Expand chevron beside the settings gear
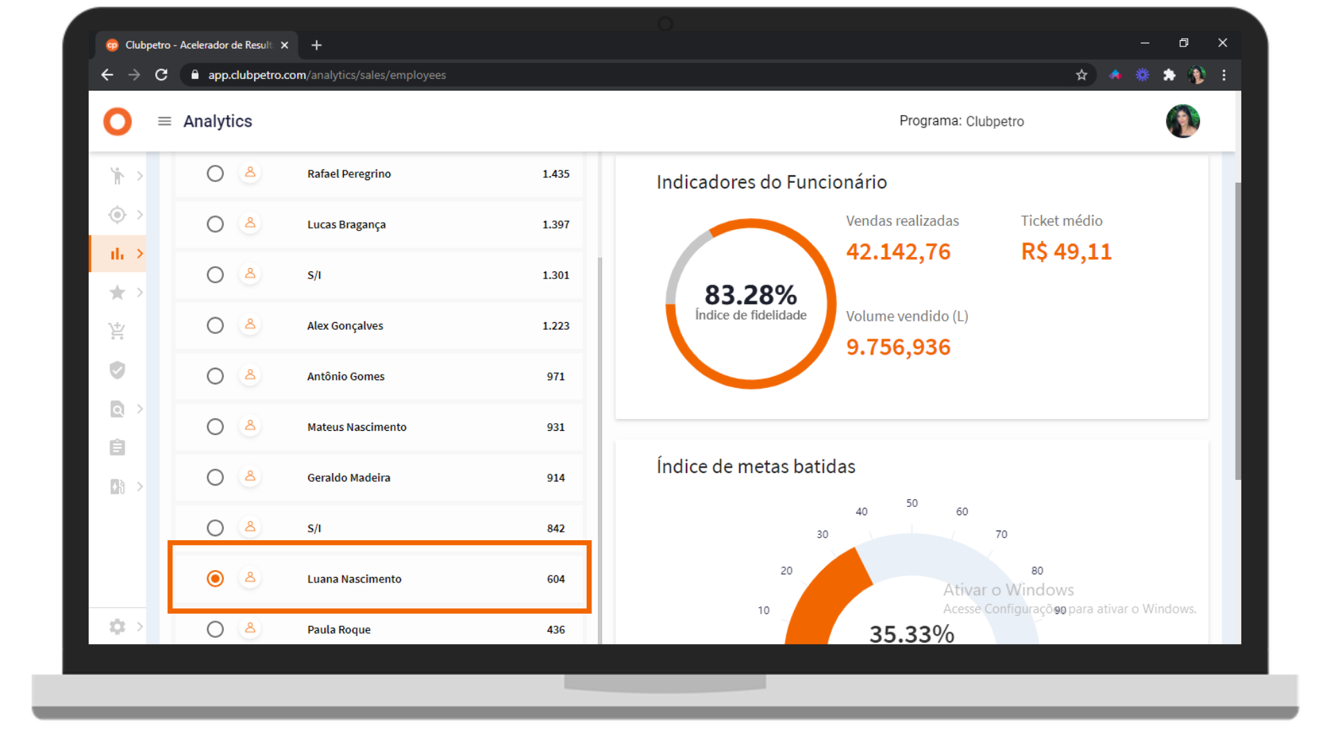This screenshot has height=748, width=1330. pos(140,627)
